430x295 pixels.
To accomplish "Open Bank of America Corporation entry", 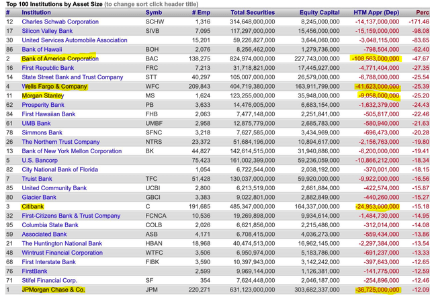I will [60, 59].
